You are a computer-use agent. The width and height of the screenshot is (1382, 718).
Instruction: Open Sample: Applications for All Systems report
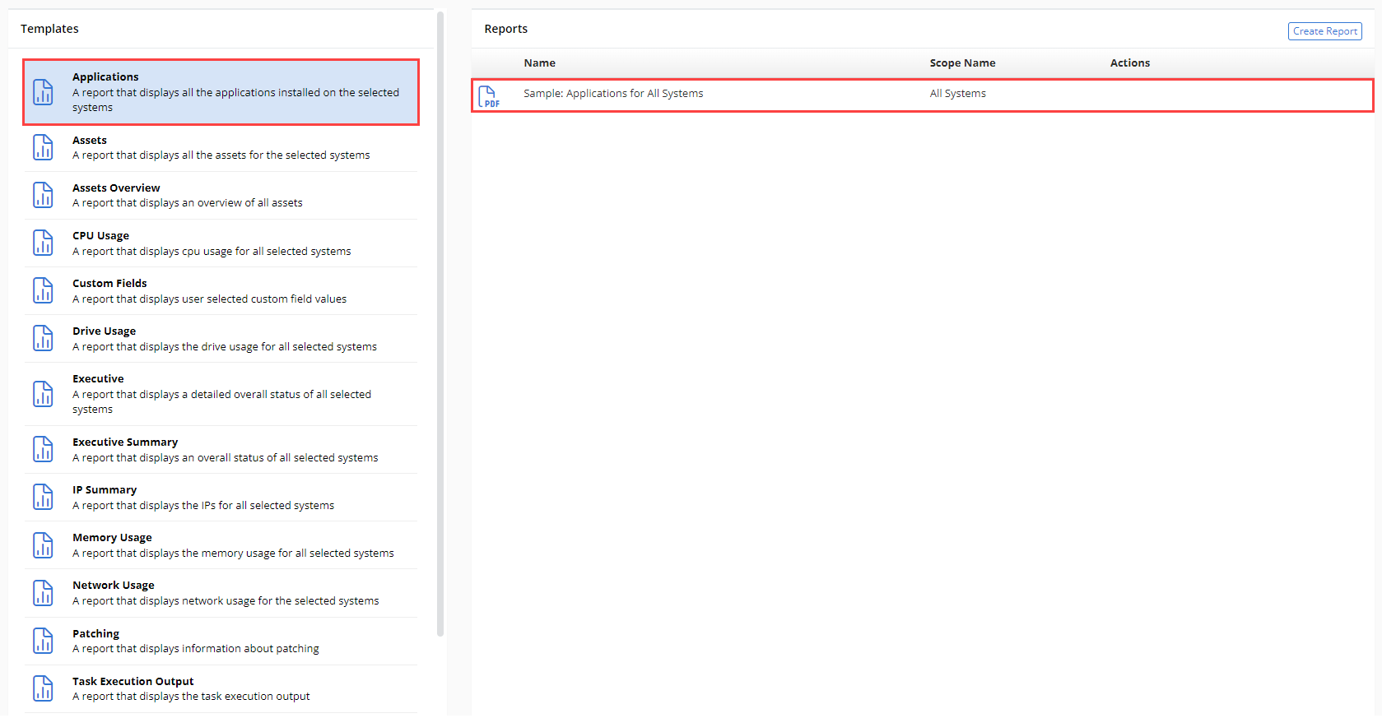click(x=613, y=94)
